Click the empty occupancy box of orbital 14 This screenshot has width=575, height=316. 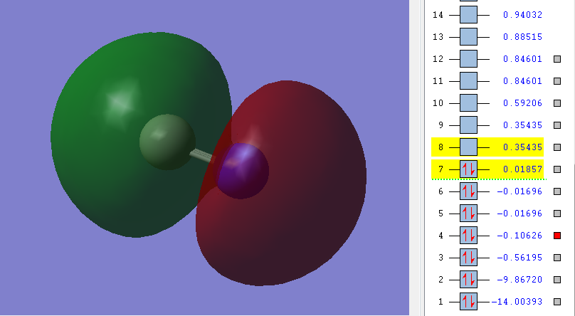click(469, 15)
